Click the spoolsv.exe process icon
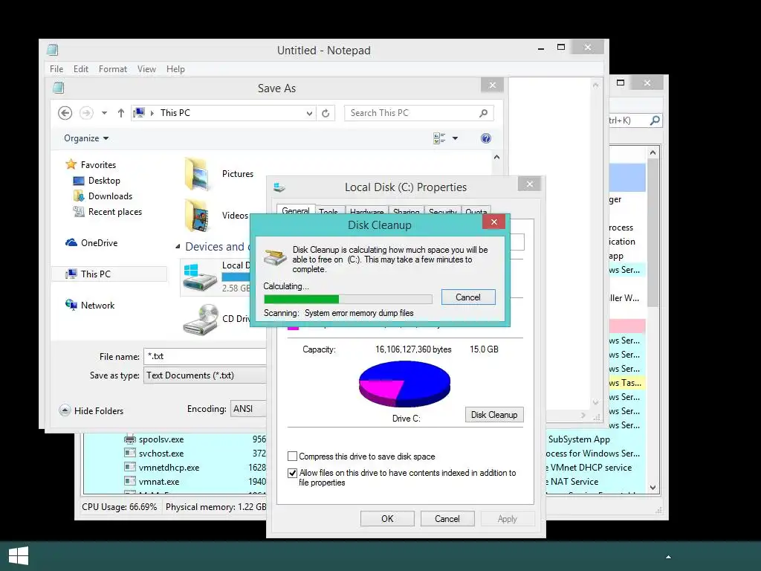Screen dimensions: 761x571 click(129, 439)
